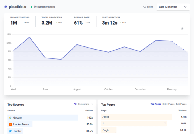Image resolution: width=194 pixels, height=134 pixels.
Task: Click the Hacker News source icon
Action: (x=10, y=124)
